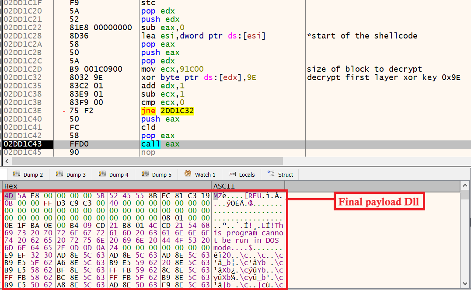Switch to the Watch 1 tab
This screenshot has width=471, height=290.
(x=205, y=175)
